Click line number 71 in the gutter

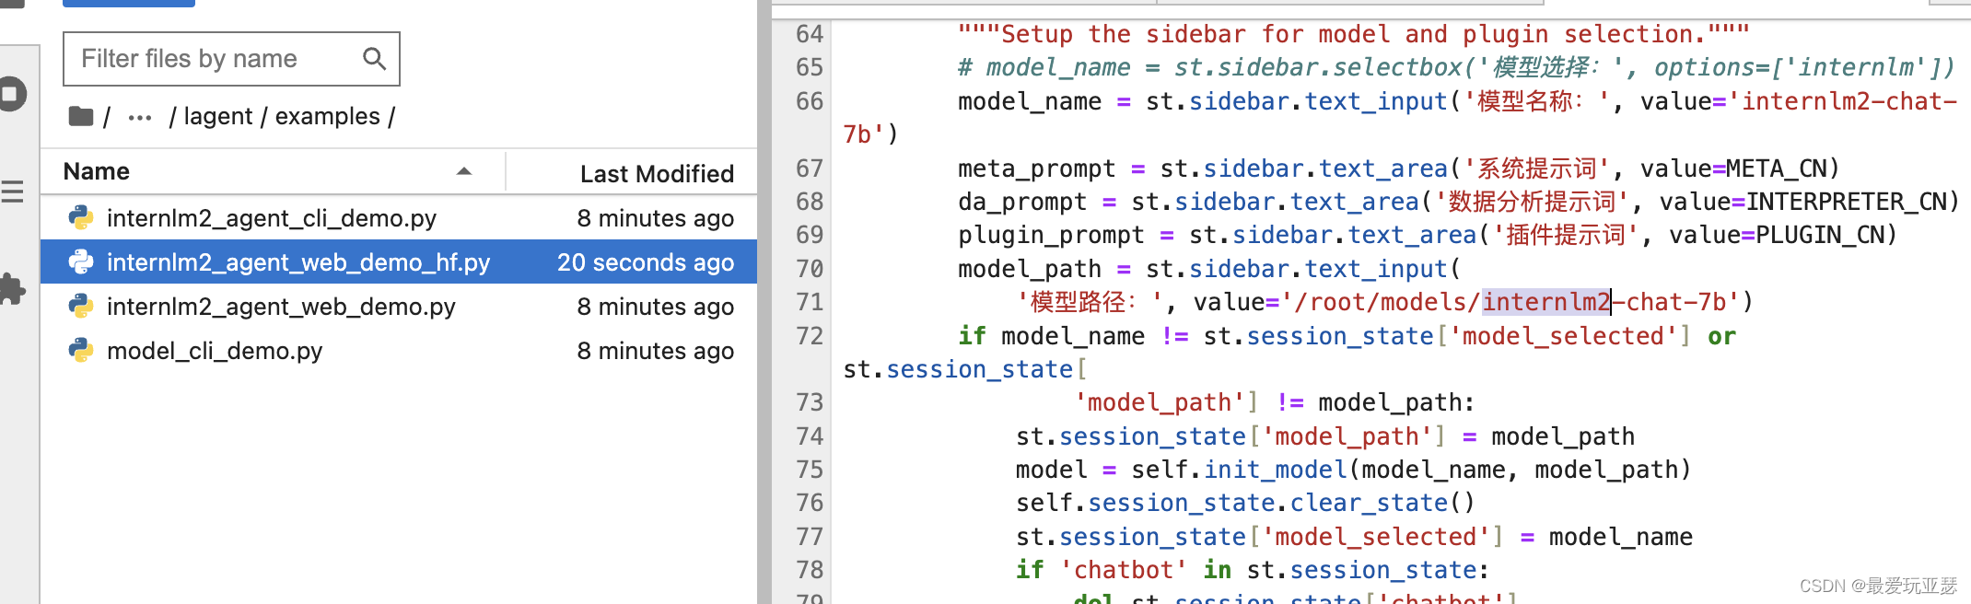coord(809,302)
